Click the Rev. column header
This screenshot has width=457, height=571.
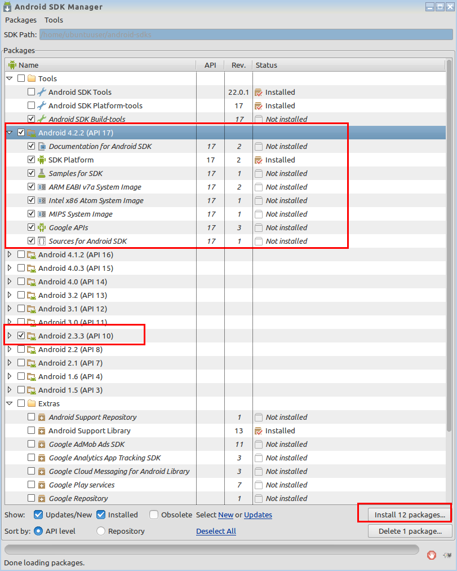(238, 65)
